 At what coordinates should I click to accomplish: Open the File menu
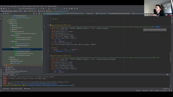pyautogui.click(x=2, y=6)
